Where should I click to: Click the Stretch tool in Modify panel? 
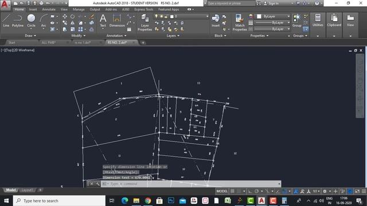point(65,29)
